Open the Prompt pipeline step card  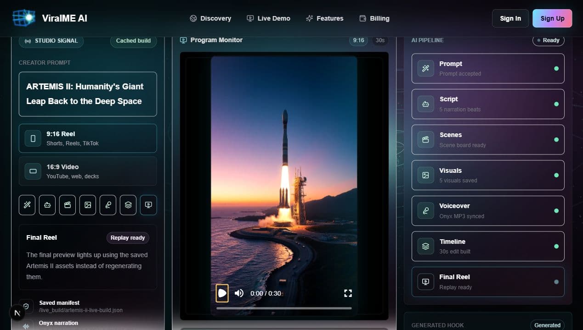pos(488,68)
